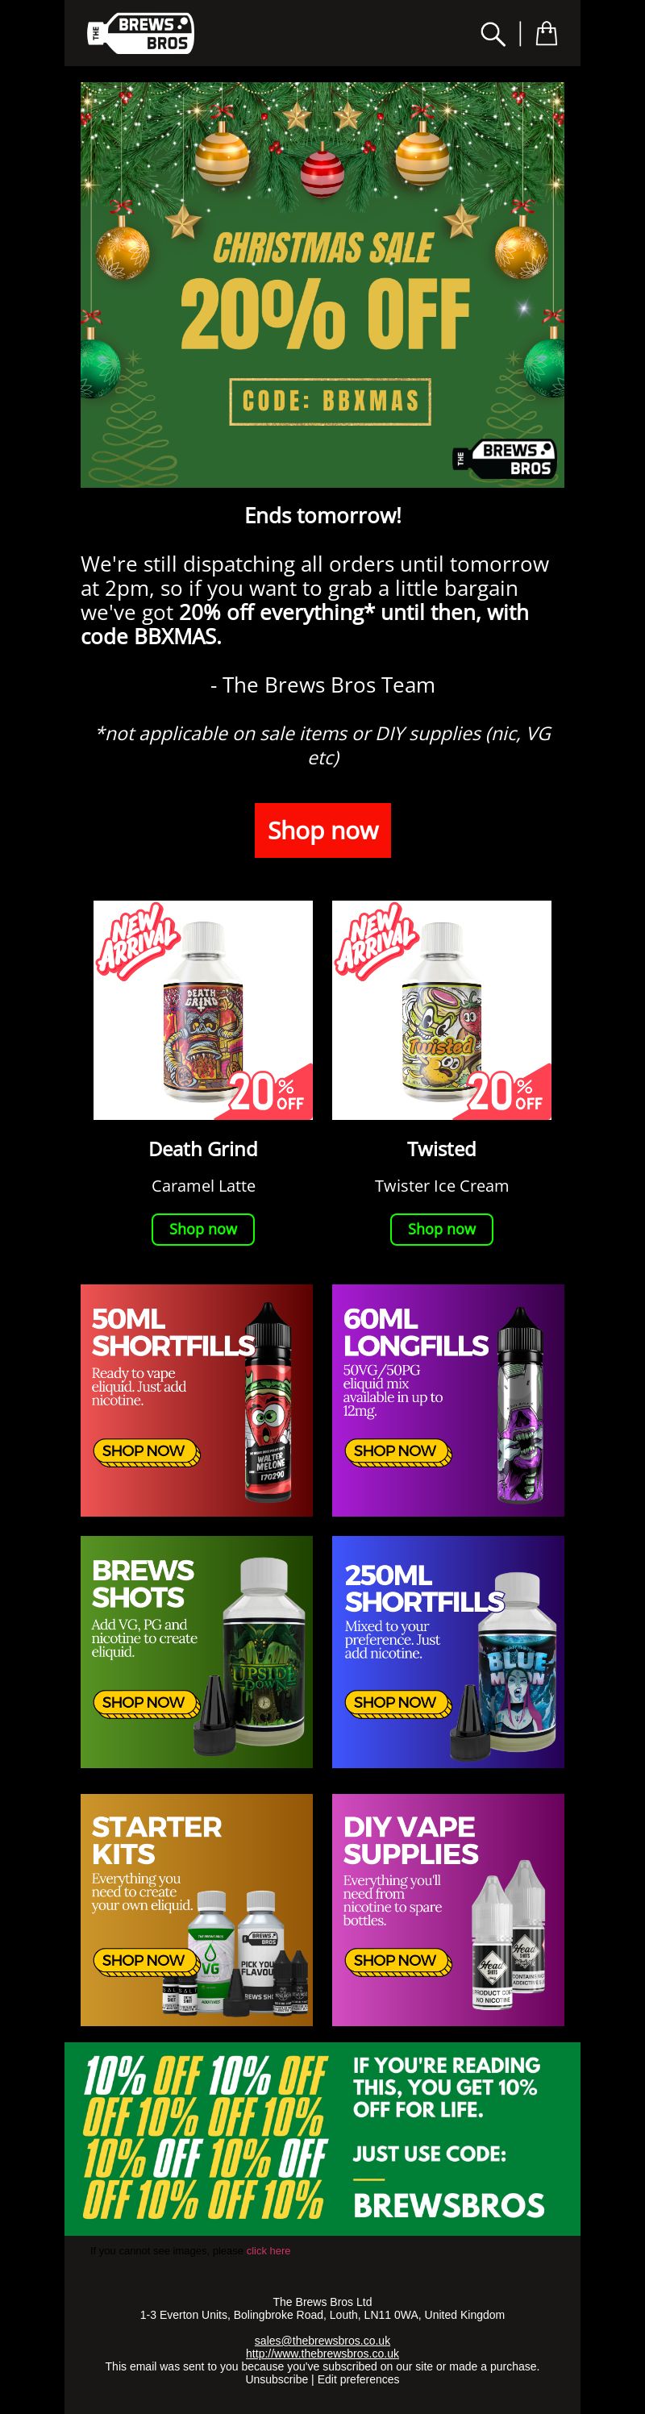Click the red Shop now button
The height and width of the screenshot is (2414, 645).
322,830
